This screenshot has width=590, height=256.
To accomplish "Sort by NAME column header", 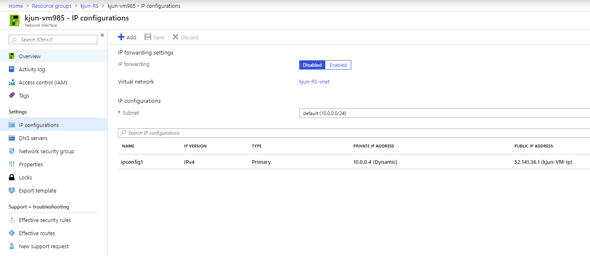I will pyautogui.click(x=128, y=146).
